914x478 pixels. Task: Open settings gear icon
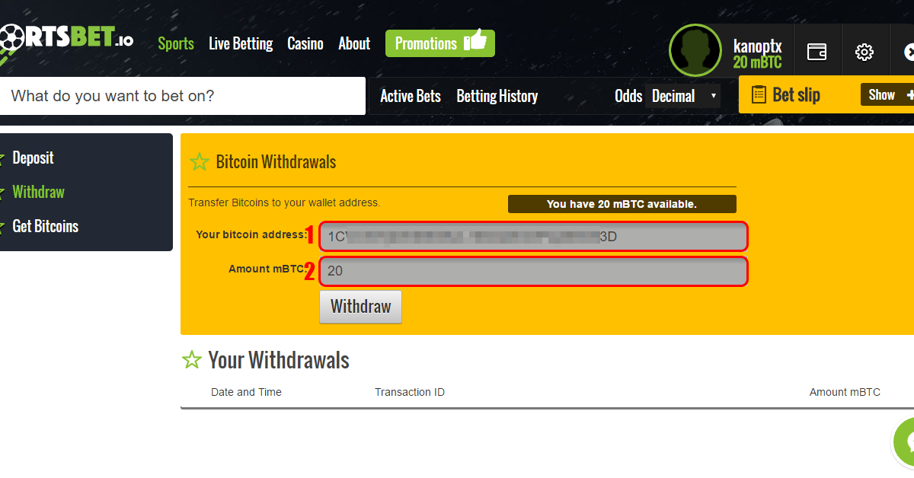coord(864,52)
